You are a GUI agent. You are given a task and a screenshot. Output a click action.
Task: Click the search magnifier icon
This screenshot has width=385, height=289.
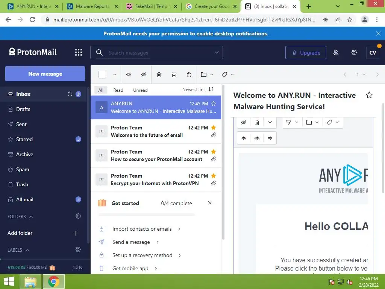click(x=99, y=52)
